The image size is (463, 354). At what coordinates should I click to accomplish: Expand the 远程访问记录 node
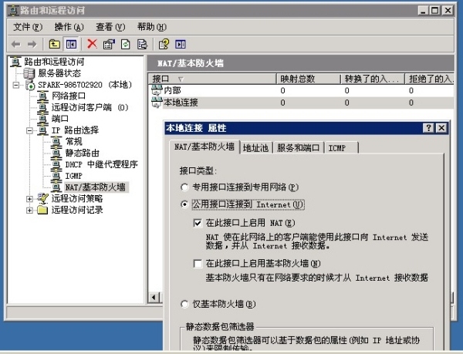(x=29, y=211)
